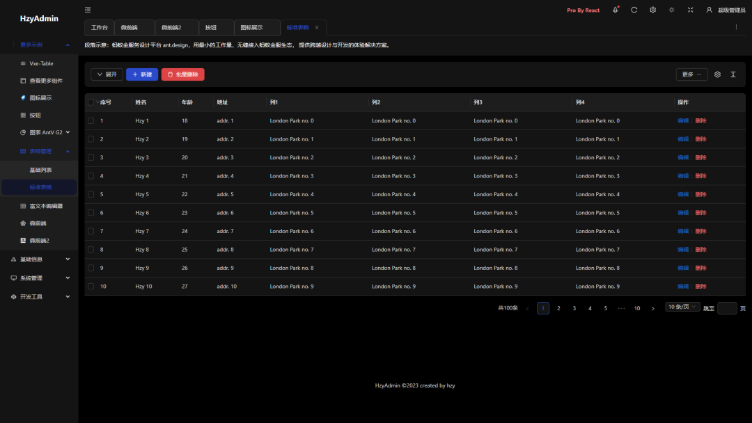Viewport: 752px width, 423px height.
Task: Check the select-all checkbox in table header
Action: pos(91,102)
